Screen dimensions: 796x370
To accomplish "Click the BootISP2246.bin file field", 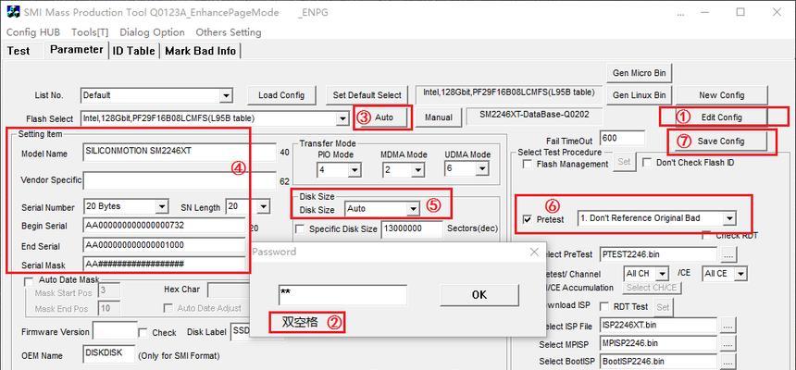I will [658, 362].
